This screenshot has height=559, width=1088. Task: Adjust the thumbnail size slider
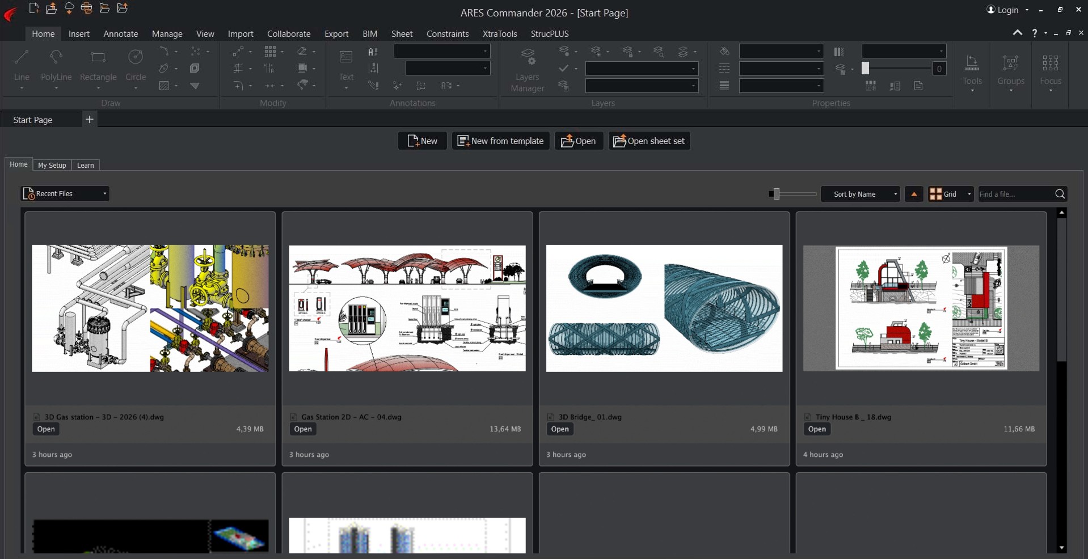(775, 194)
